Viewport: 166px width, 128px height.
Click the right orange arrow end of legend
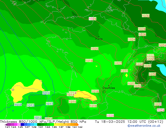(78, 125)
